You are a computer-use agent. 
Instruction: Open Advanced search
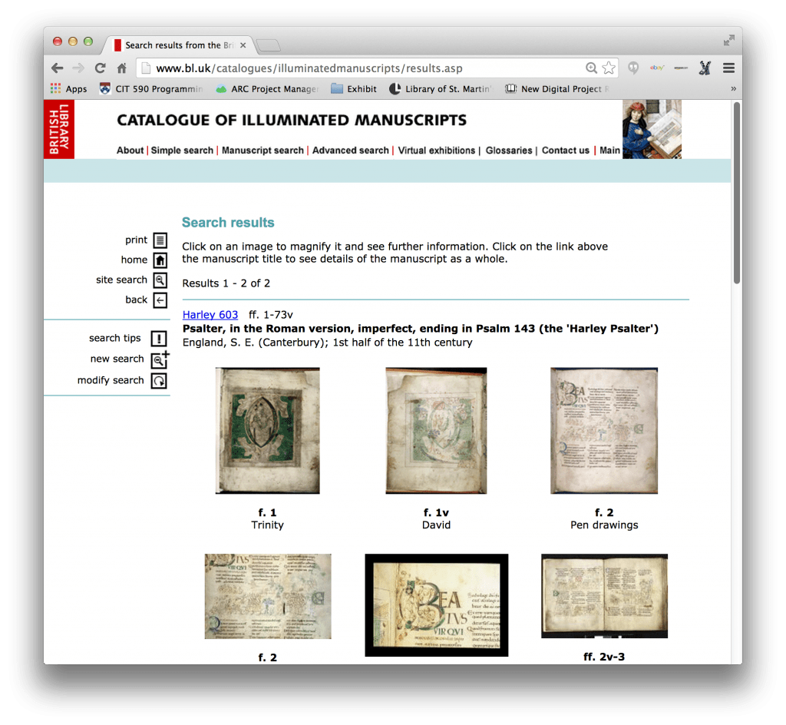(x=350, y=151)
